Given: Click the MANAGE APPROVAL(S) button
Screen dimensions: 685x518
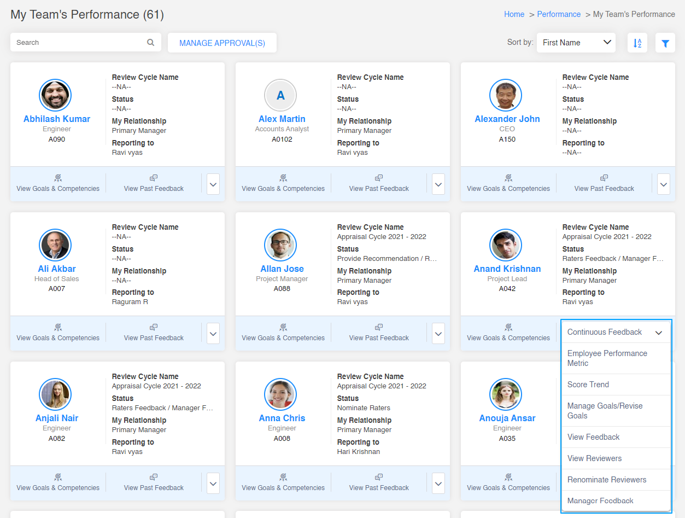Looking at the screenshot, I should tap(222, 42).
